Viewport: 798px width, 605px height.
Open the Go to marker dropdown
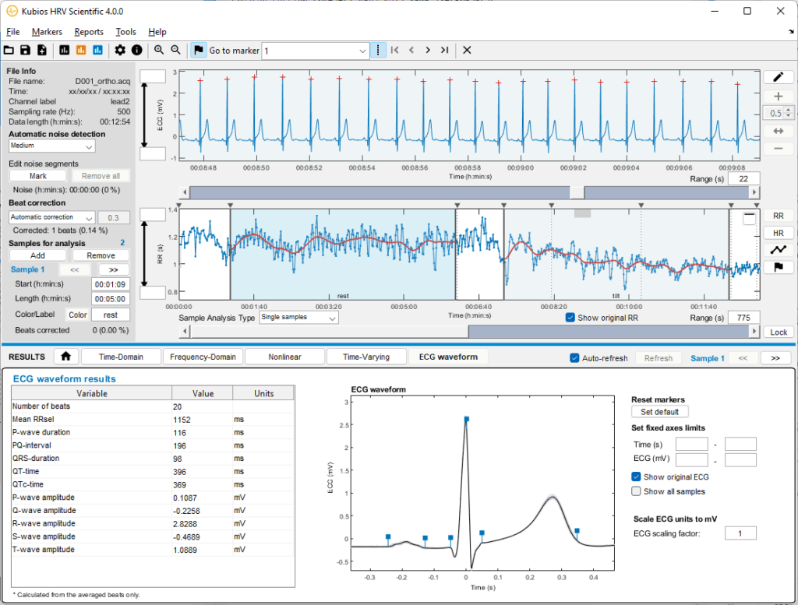(316, 51)
